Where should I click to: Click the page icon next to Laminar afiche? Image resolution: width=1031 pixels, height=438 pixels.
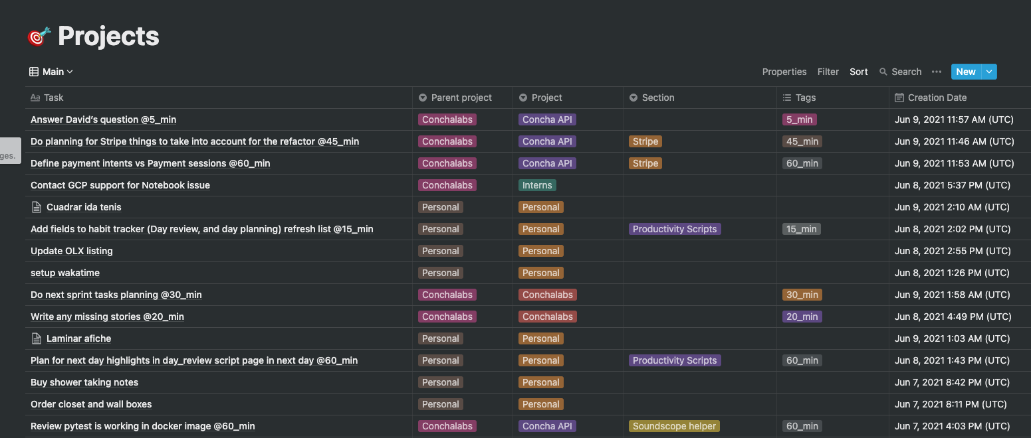pyautogui.click(x=37, y=338)
